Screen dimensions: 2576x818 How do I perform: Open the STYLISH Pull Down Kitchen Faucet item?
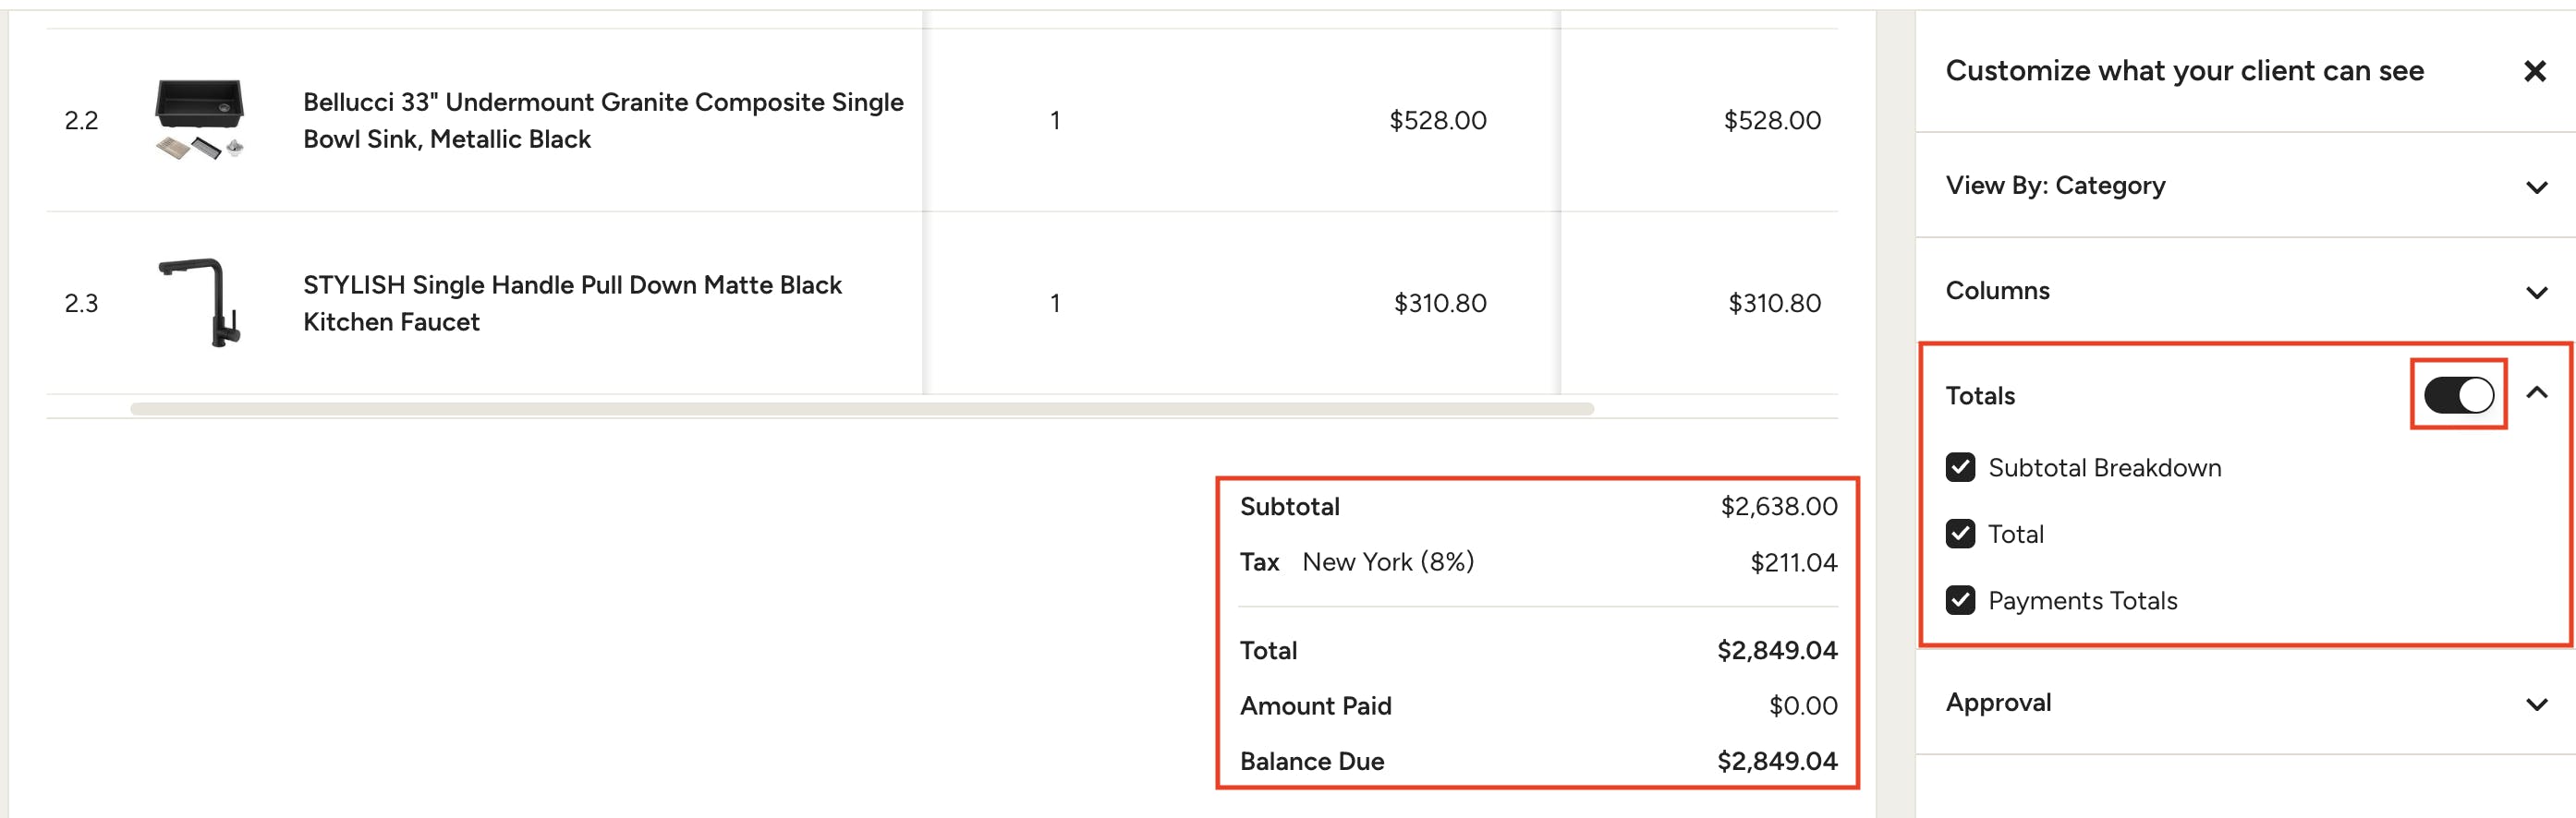tap(572, 303)
